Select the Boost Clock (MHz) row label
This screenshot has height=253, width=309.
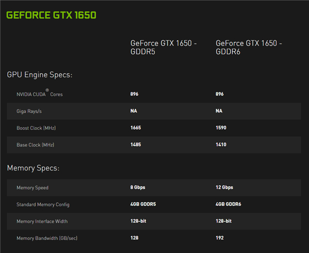click(x=36, y=128)
